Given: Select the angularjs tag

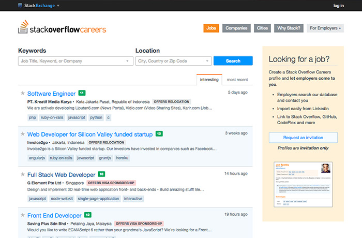Looking at the screenshot, I should click(37, 158).
